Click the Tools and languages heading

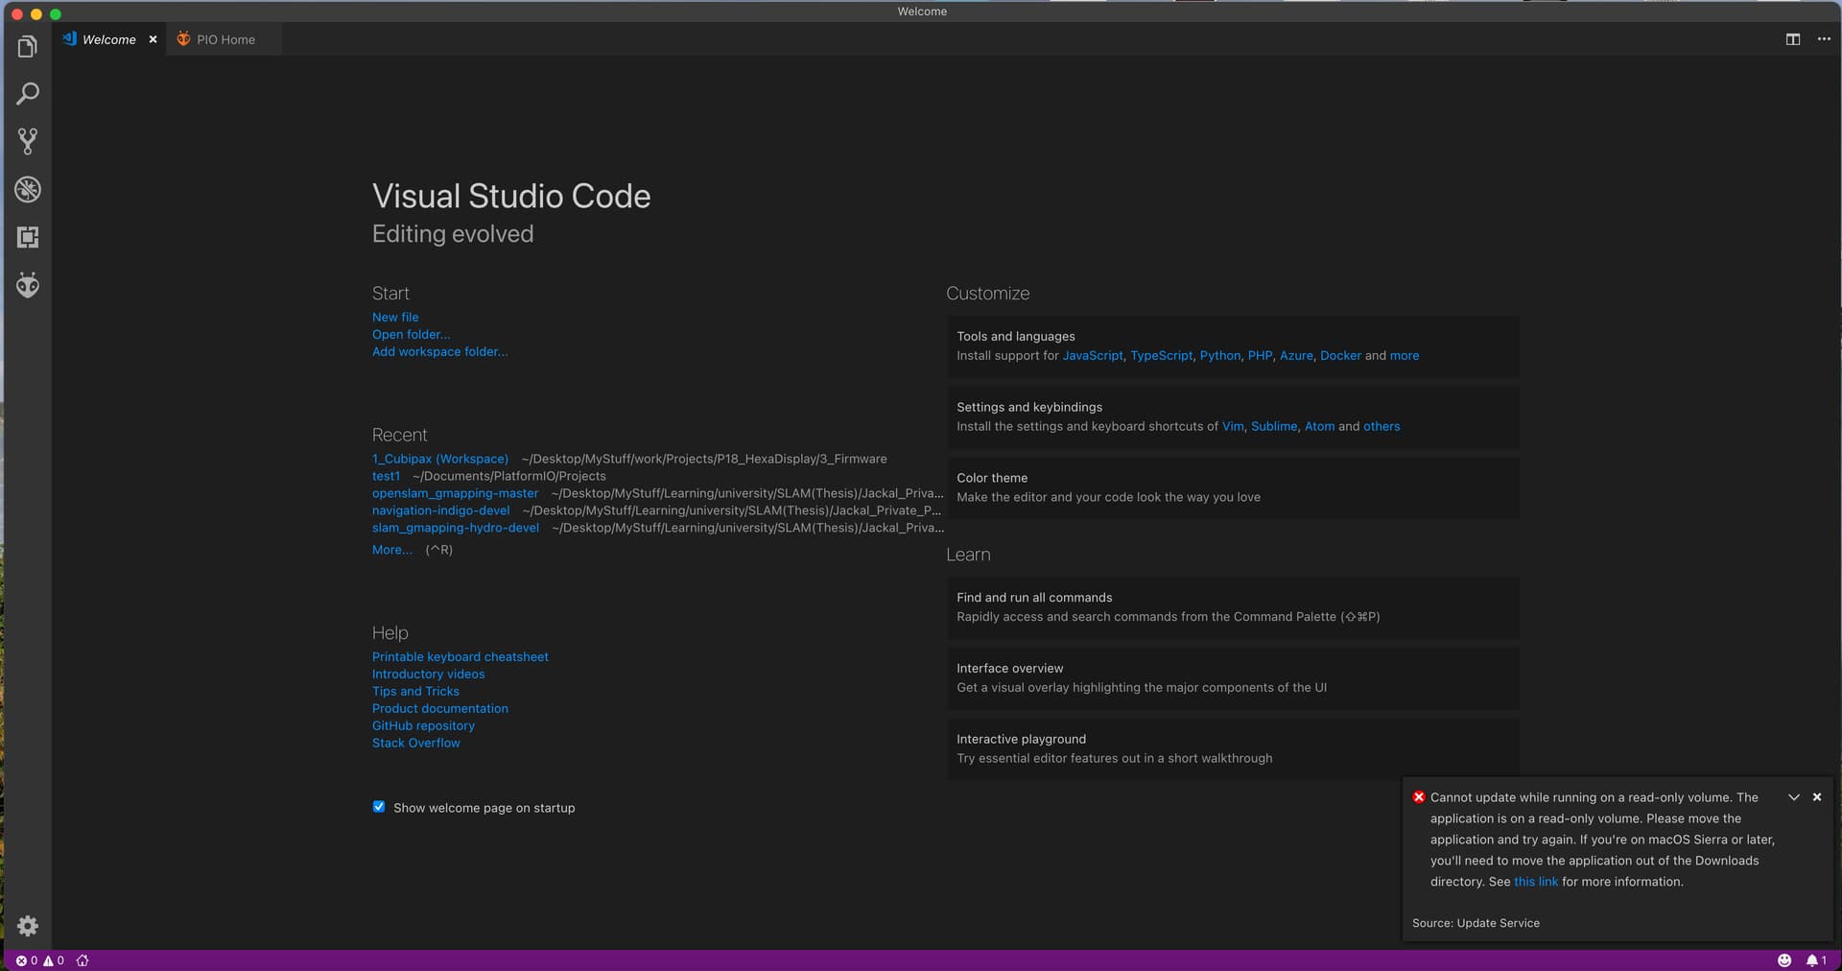click(x=1015, y=336)
